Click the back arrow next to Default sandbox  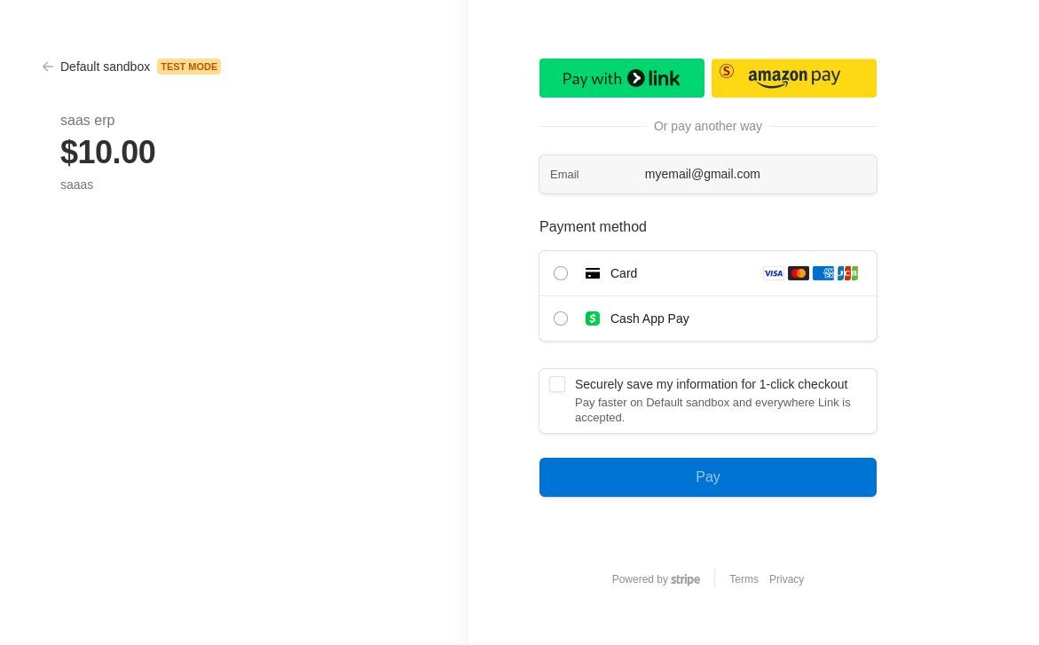click(48, 67)
